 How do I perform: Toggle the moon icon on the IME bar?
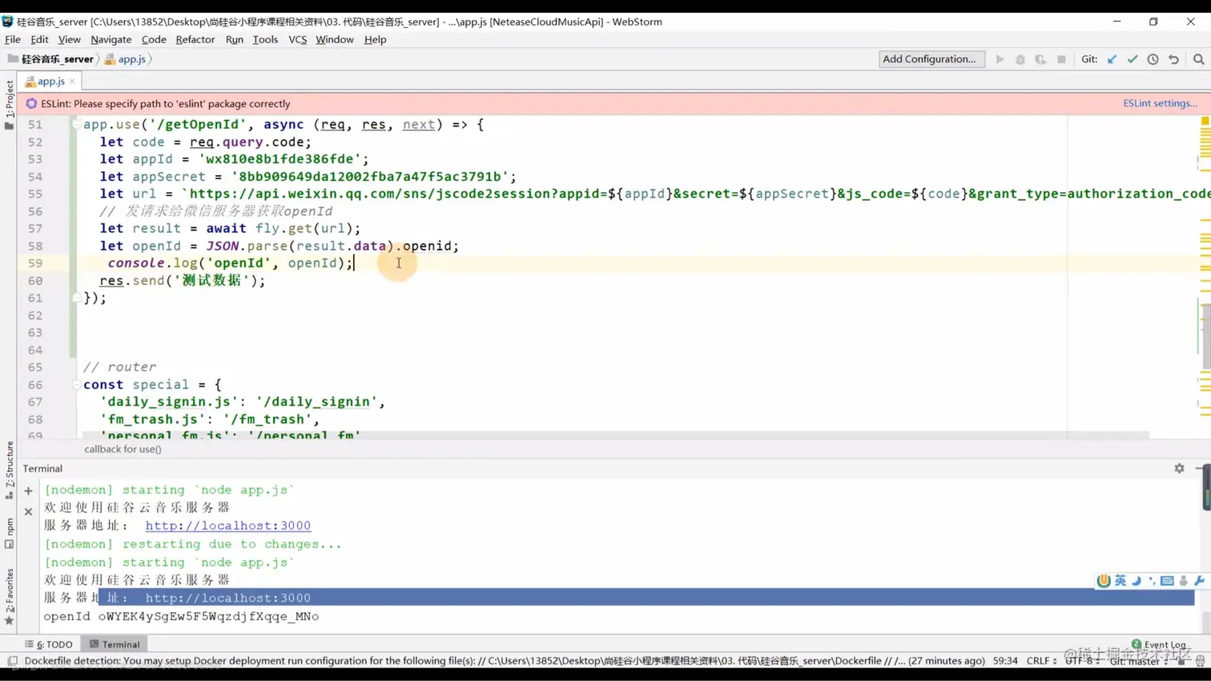pos(1137,580)
